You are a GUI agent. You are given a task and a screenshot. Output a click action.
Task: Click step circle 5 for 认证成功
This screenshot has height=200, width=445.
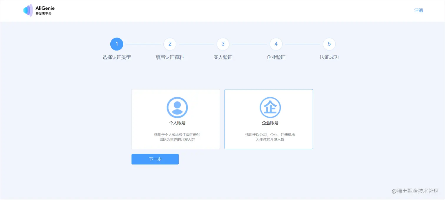(x=329, y=44)
